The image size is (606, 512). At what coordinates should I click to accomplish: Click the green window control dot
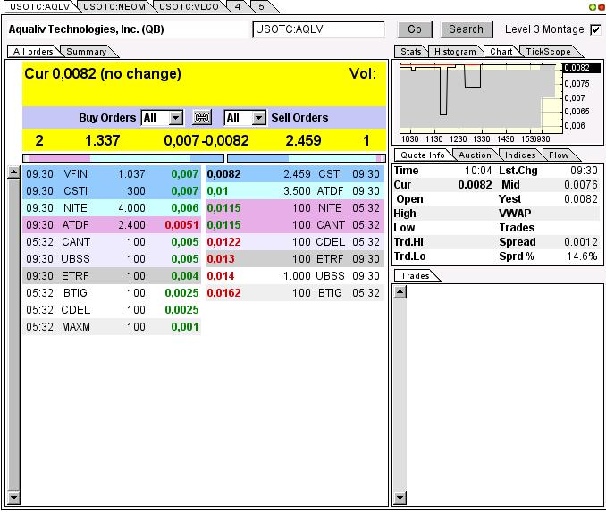[x=592, y=7]
